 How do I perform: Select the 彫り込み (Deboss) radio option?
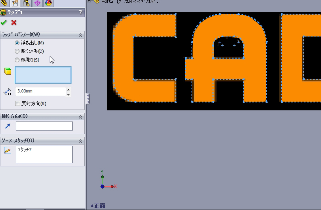point(17,51)
